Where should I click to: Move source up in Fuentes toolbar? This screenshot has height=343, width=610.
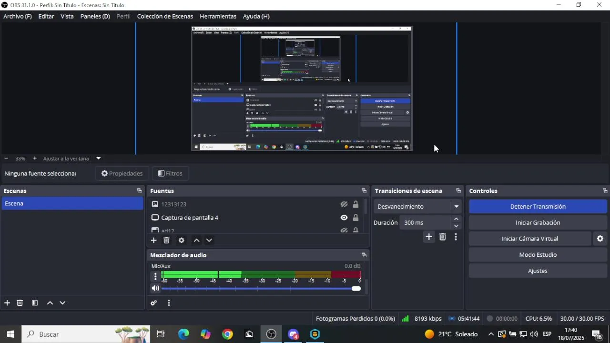click(196, 241)
